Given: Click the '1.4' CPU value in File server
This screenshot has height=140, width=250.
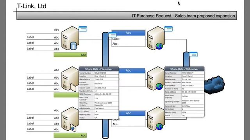Looking at the screenshot, I should [x=96, y=111].
